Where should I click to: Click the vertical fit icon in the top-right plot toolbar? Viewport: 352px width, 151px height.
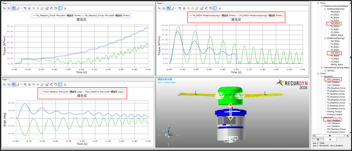pos(193,8)
